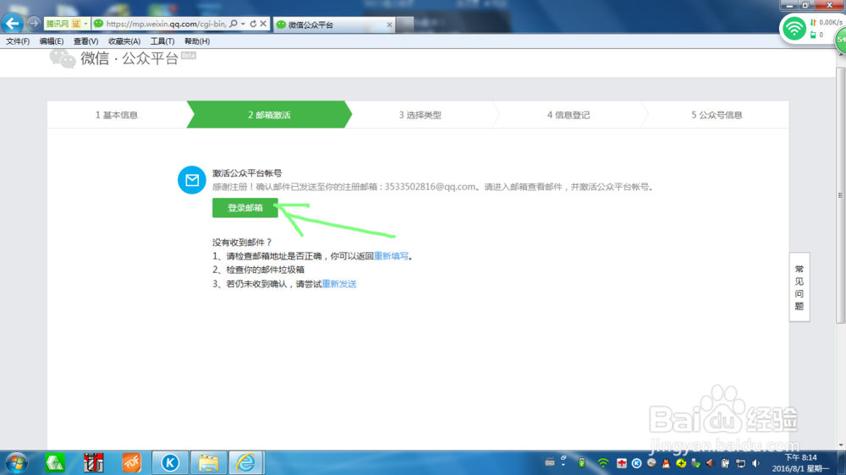Switch to Internet Explorer in taskbar
The width and height of the screenshot is (846, 475).
246,462
